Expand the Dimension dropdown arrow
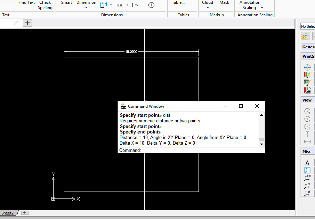The height and width of the screenshot is (219, 315). click(86, 7)
